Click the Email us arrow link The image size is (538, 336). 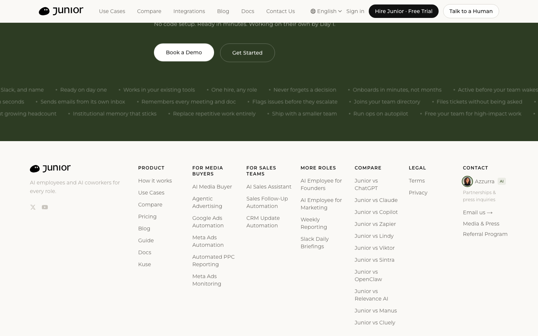coord(478,212)
